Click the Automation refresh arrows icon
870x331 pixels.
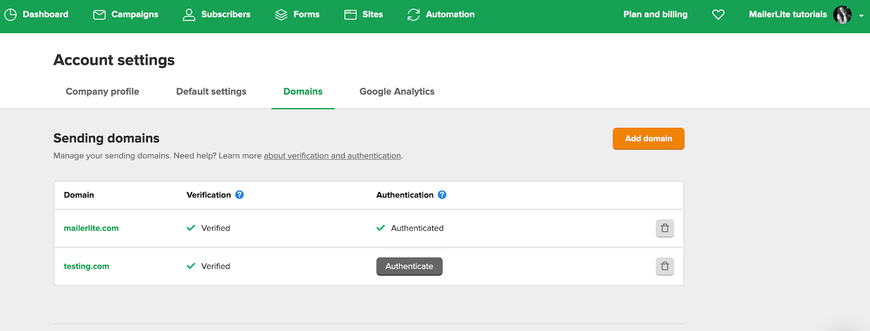coord(414,15)
